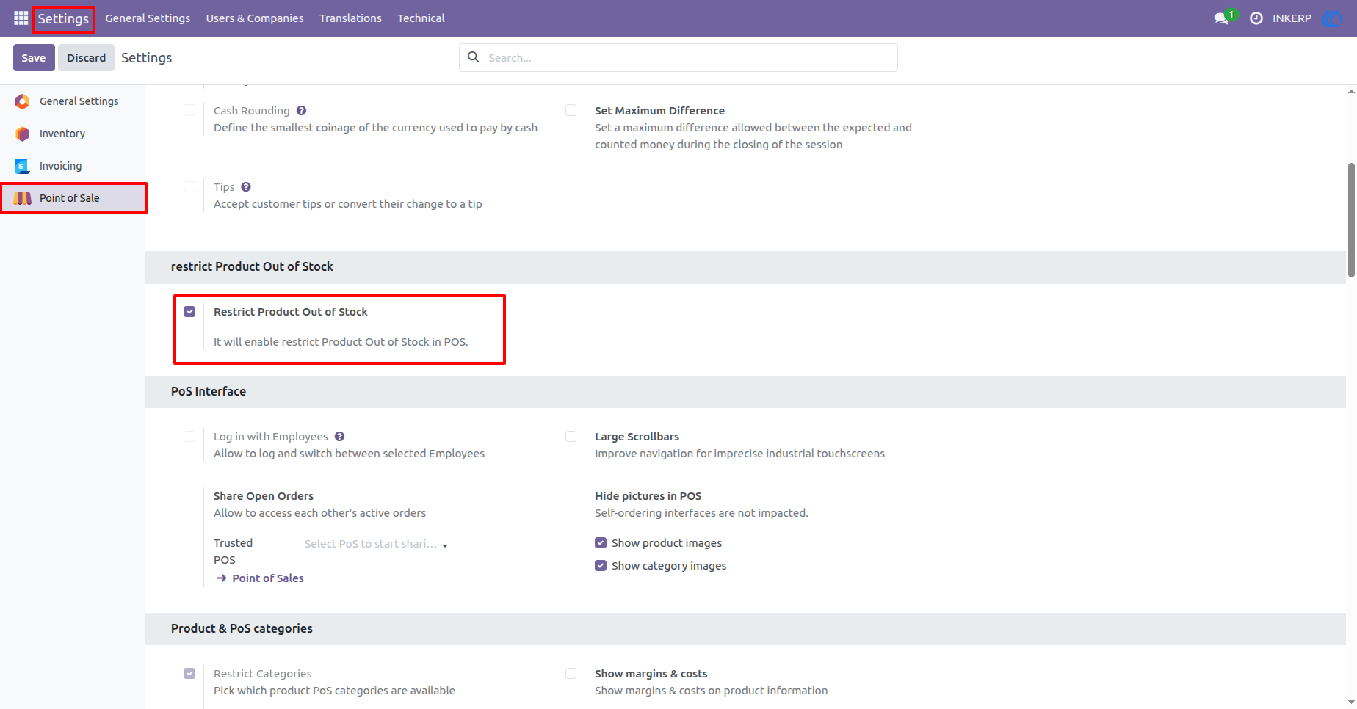The height and width of the screenshot is (709, 1357).
Task: Click the settings search field
Action: click(x=678, y=57)
